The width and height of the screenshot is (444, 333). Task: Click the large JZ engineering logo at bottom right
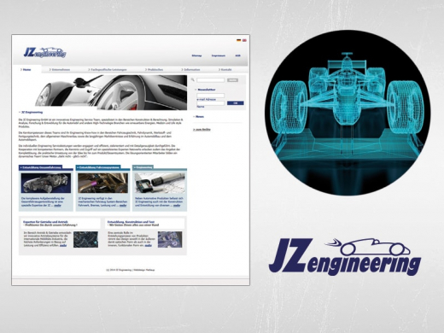click(x=345, y=256)
